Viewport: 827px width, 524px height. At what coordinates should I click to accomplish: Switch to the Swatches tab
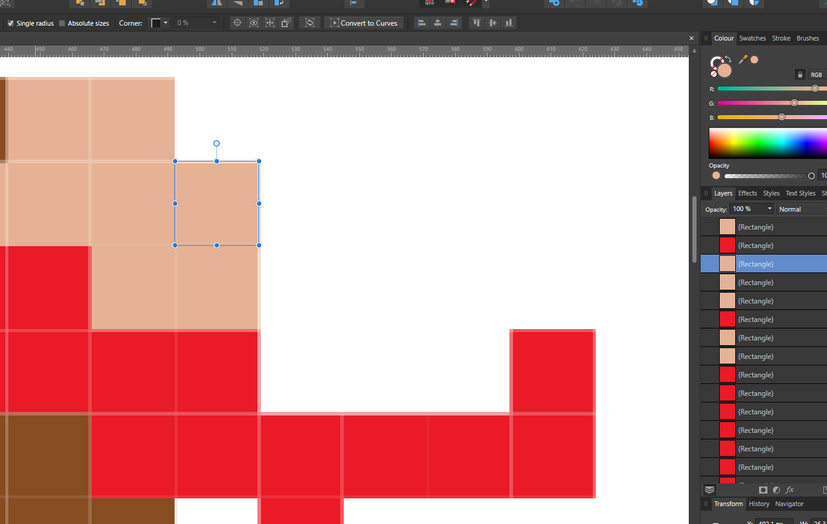click(x=753, y=38)
